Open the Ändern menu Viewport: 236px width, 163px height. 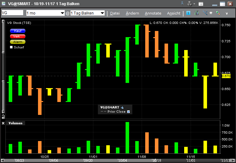(x=132, y=13)
